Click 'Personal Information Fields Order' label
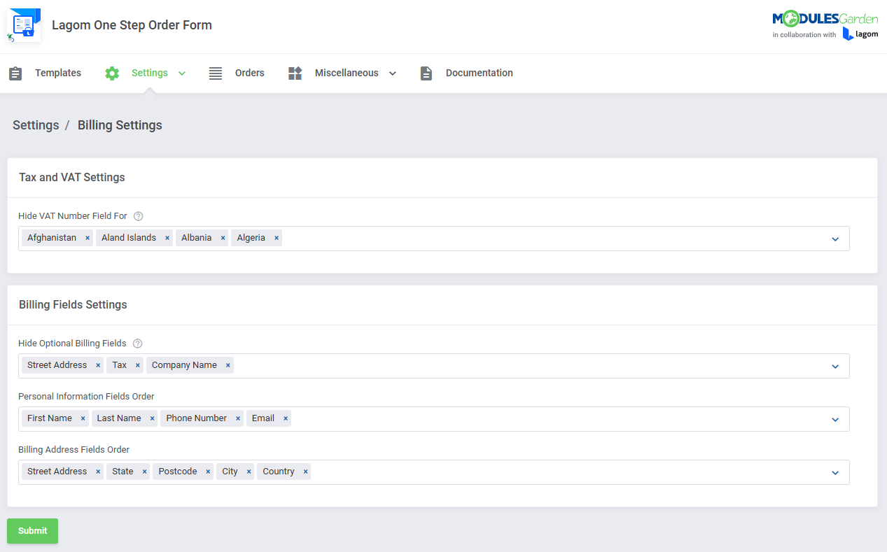Screen dimensions: 887x552 click(86, 397)
